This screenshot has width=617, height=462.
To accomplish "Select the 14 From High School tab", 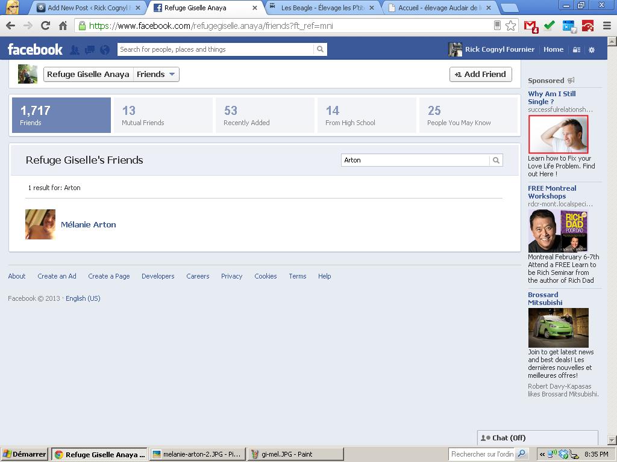I will point(367,115).
